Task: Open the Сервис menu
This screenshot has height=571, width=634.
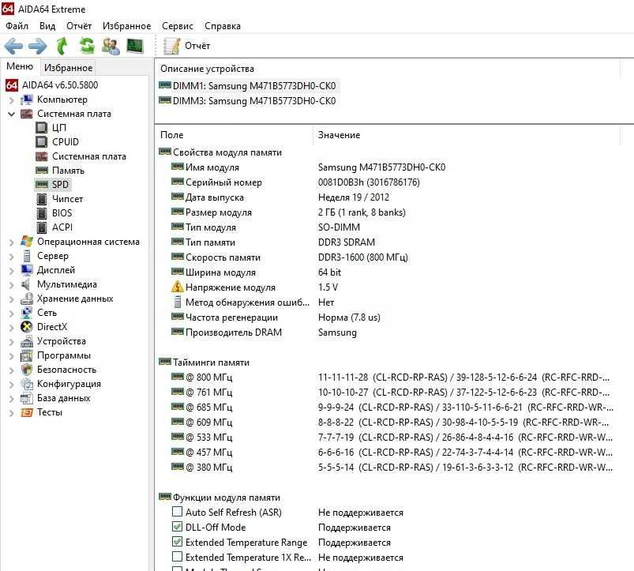Action: point(178,26)
